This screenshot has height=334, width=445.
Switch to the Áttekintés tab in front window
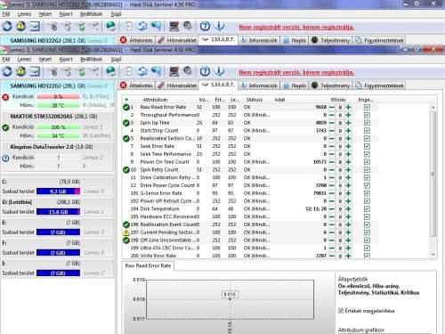(136, 86)
